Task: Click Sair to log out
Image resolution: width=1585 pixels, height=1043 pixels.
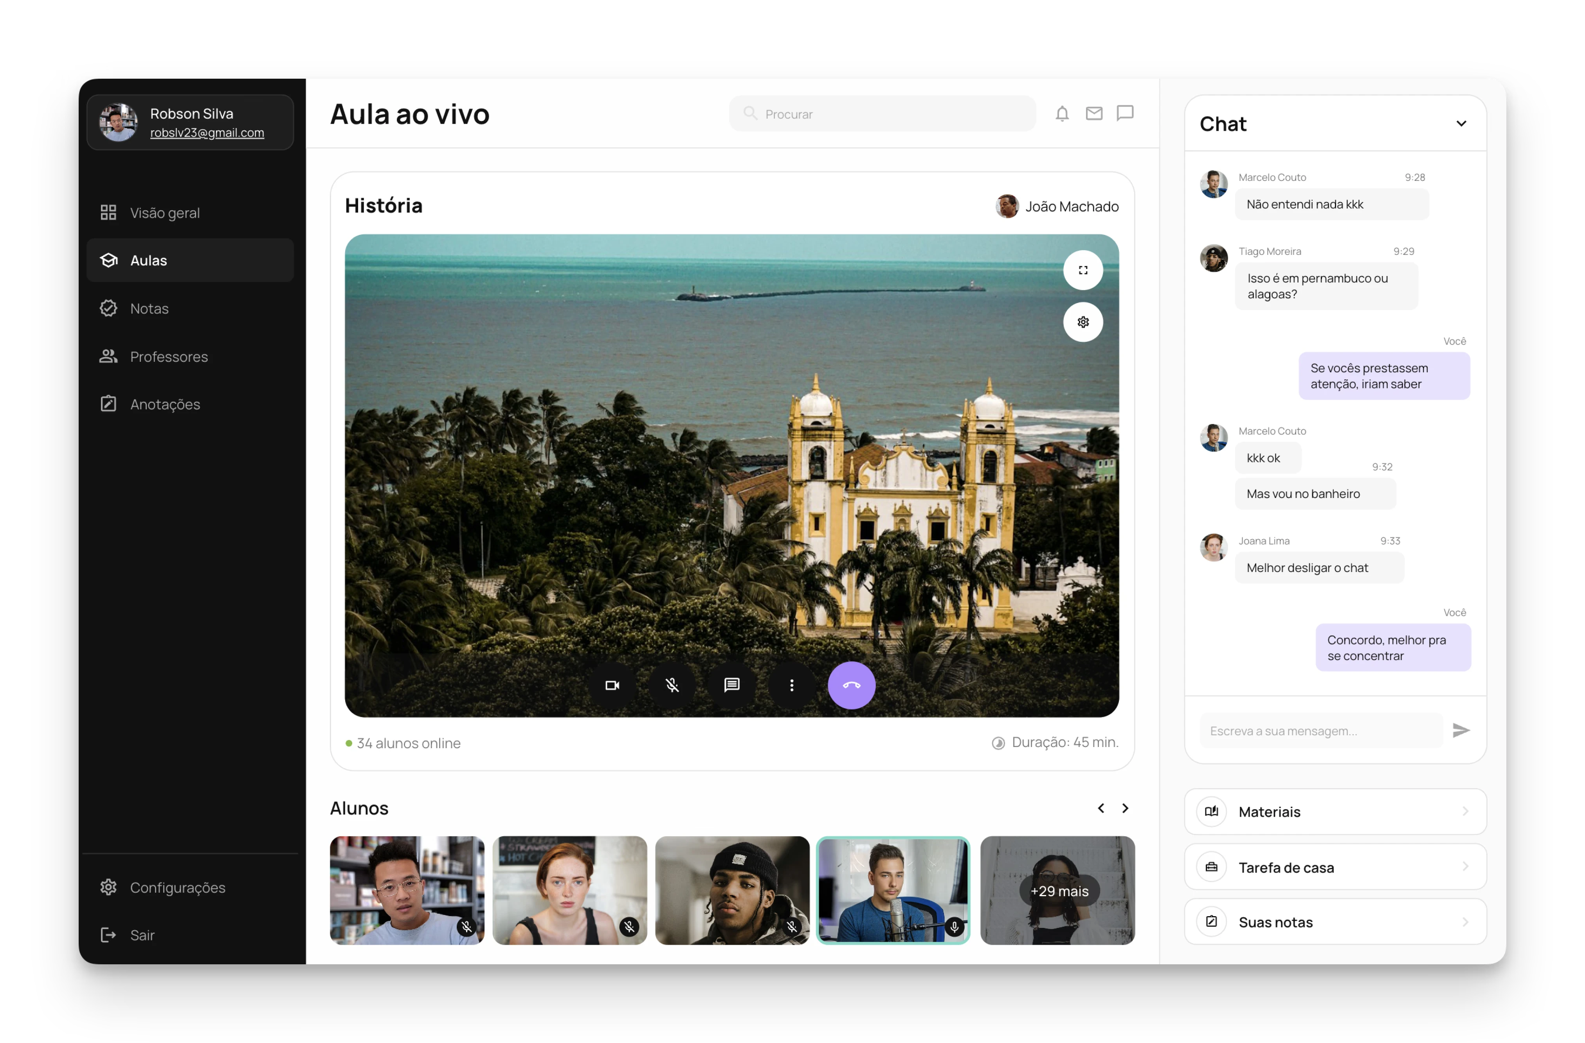Action: 142,935
